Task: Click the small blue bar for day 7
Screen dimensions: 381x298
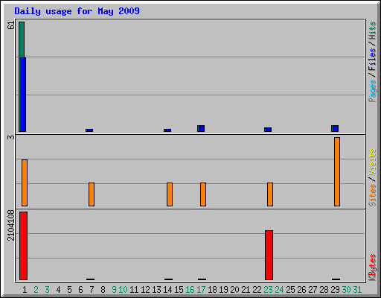Action: click(89, 130)
